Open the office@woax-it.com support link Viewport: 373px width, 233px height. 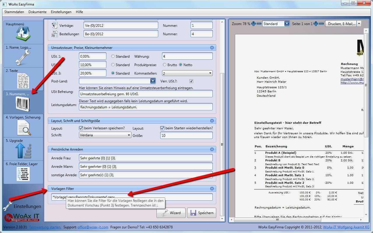tap(93, 227)
